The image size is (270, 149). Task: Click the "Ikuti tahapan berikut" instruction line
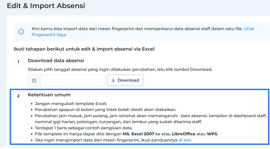pyautogui.click(x=84, y=49)
